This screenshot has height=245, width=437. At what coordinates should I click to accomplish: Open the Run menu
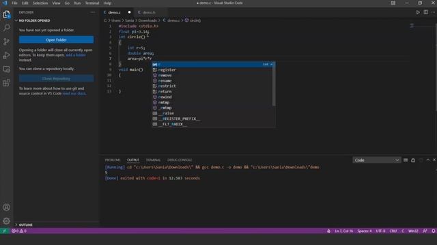(x=77, y=3)
